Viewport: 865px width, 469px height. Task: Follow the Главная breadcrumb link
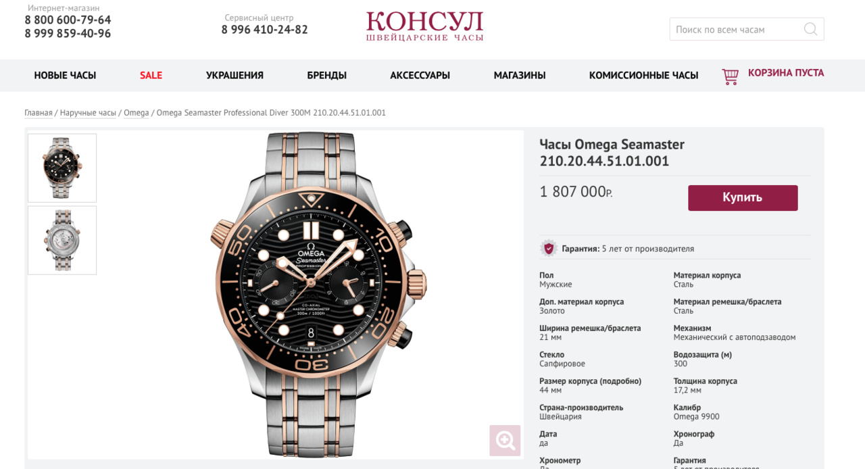39,113
